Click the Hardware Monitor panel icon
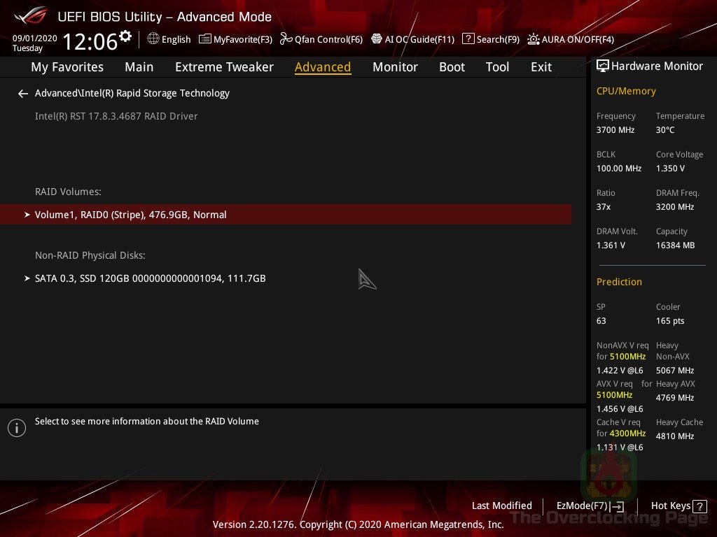Image resolution: width=717 pixels, height=537 pixels. [x=603, y=66]
